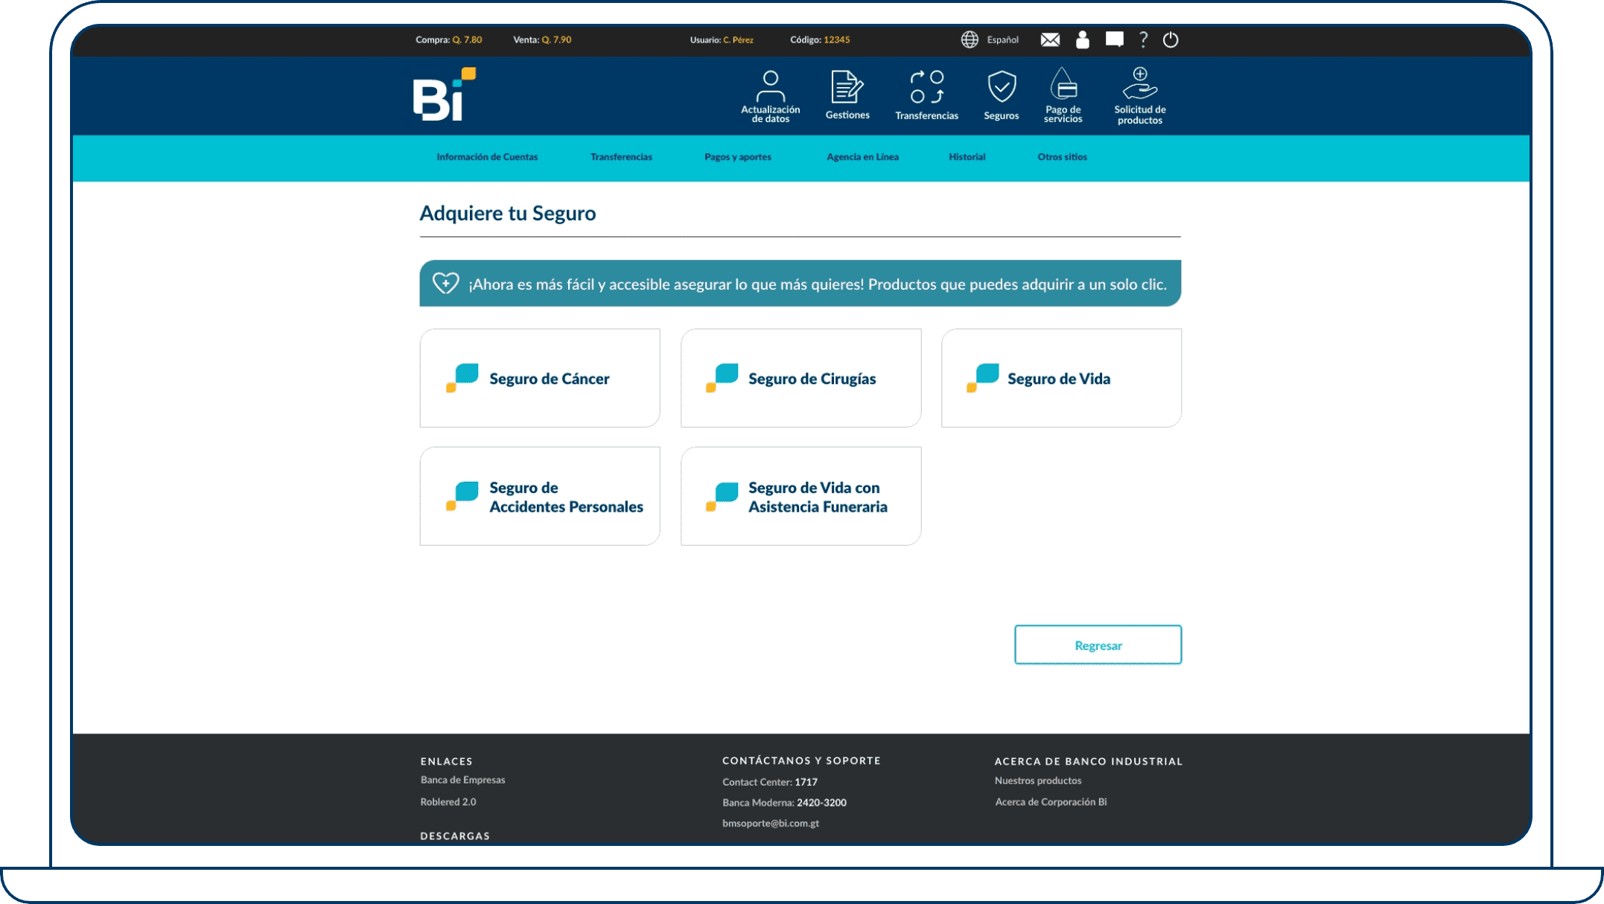Click CONTÁCTANOS Y SOPORTE heading
The image size is (1604, 904).
coord(801,760)
